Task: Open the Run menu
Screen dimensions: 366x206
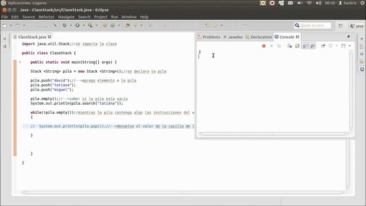Action: coord(114,17)
